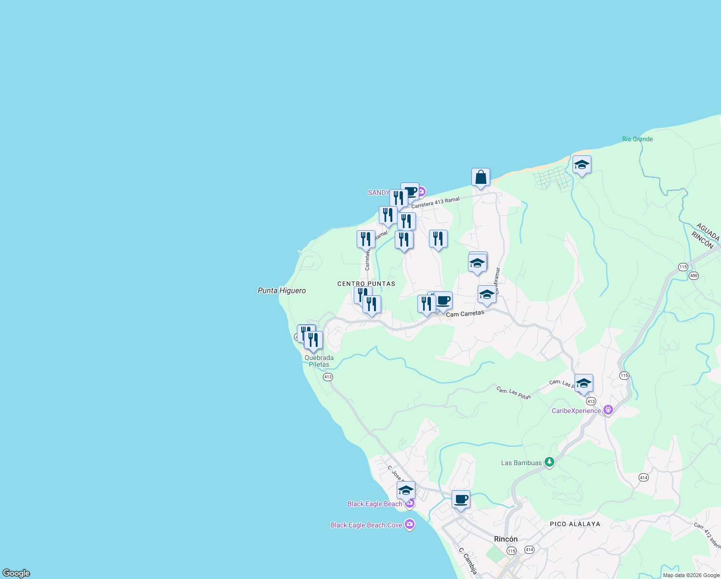
Task: Open the SANDY place label
Action: click(379, 192)
